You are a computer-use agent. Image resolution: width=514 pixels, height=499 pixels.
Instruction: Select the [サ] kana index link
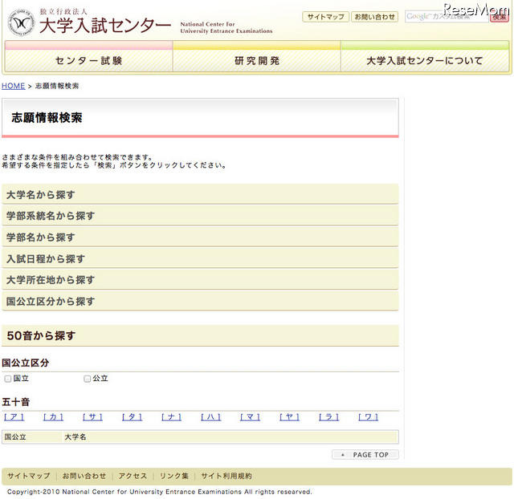click(92, 417)
